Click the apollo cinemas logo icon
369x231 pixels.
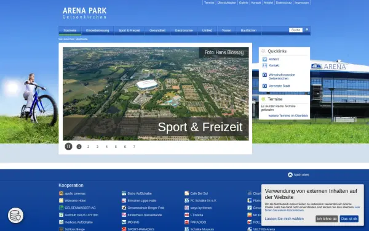(x=61, y=193)
